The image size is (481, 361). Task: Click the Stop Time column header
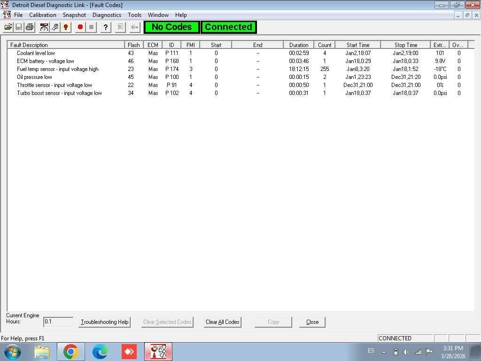coord(406,45)
